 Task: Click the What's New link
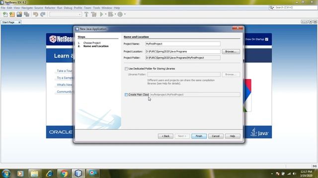coord(65,85)
